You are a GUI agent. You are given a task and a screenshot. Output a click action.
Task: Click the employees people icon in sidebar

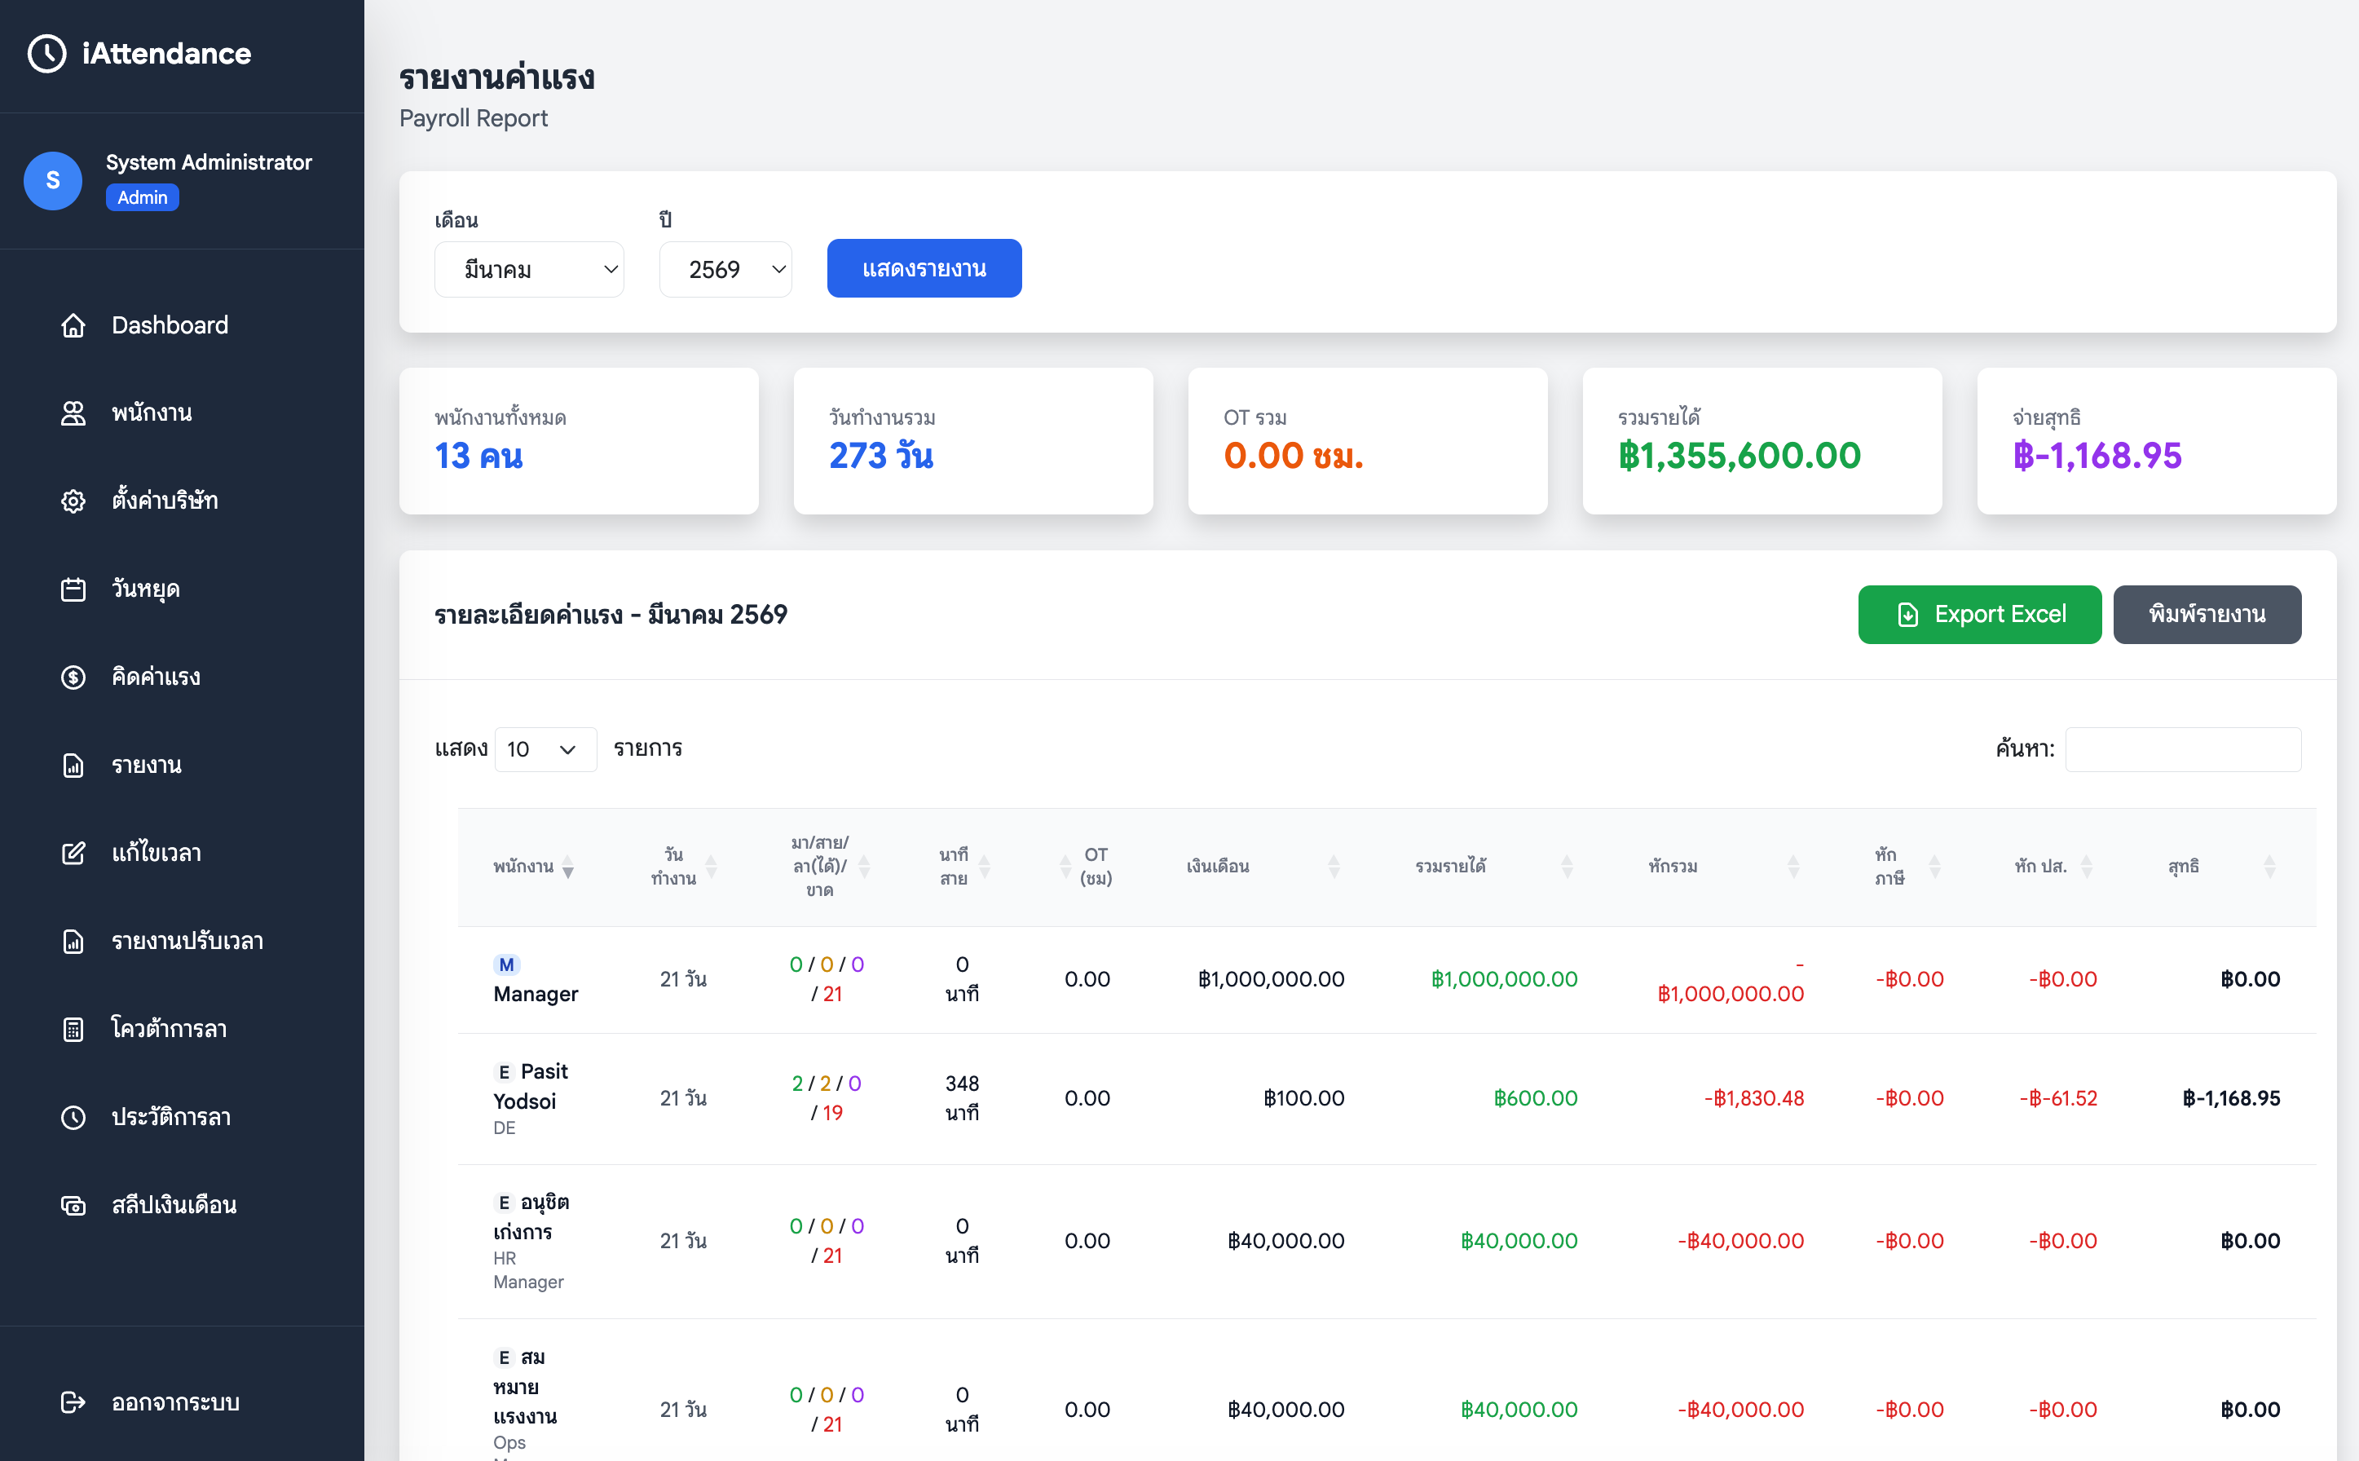coord(73,413)
